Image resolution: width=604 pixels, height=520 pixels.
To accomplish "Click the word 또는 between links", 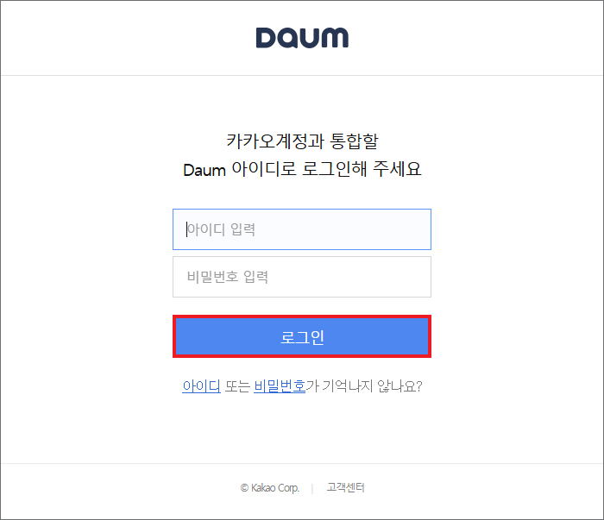I will click(237, 386).
